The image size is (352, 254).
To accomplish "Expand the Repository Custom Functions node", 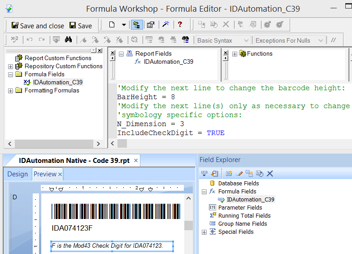I will click(10, 66).
